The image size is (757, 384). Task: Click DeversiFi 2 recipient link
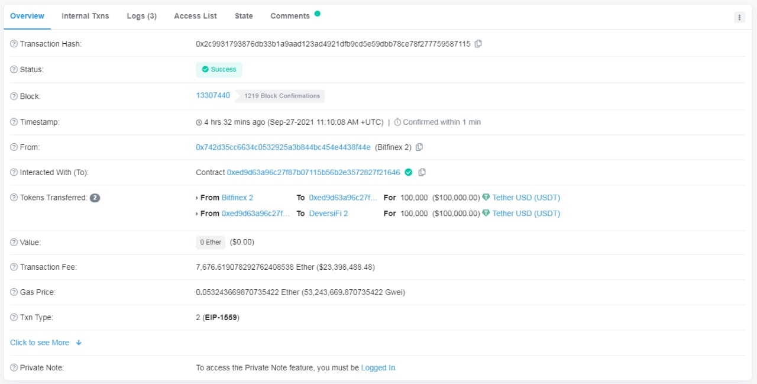click(x=328, y=214)
